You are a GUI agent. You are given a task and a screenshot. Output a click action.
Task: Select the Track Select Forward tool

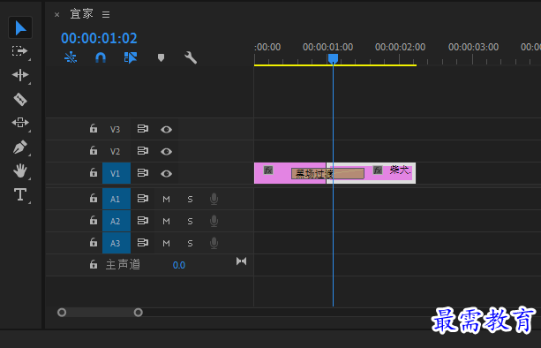tap(19, 51)
